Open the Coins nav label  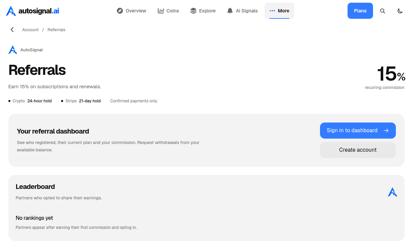tap(173, 11)
